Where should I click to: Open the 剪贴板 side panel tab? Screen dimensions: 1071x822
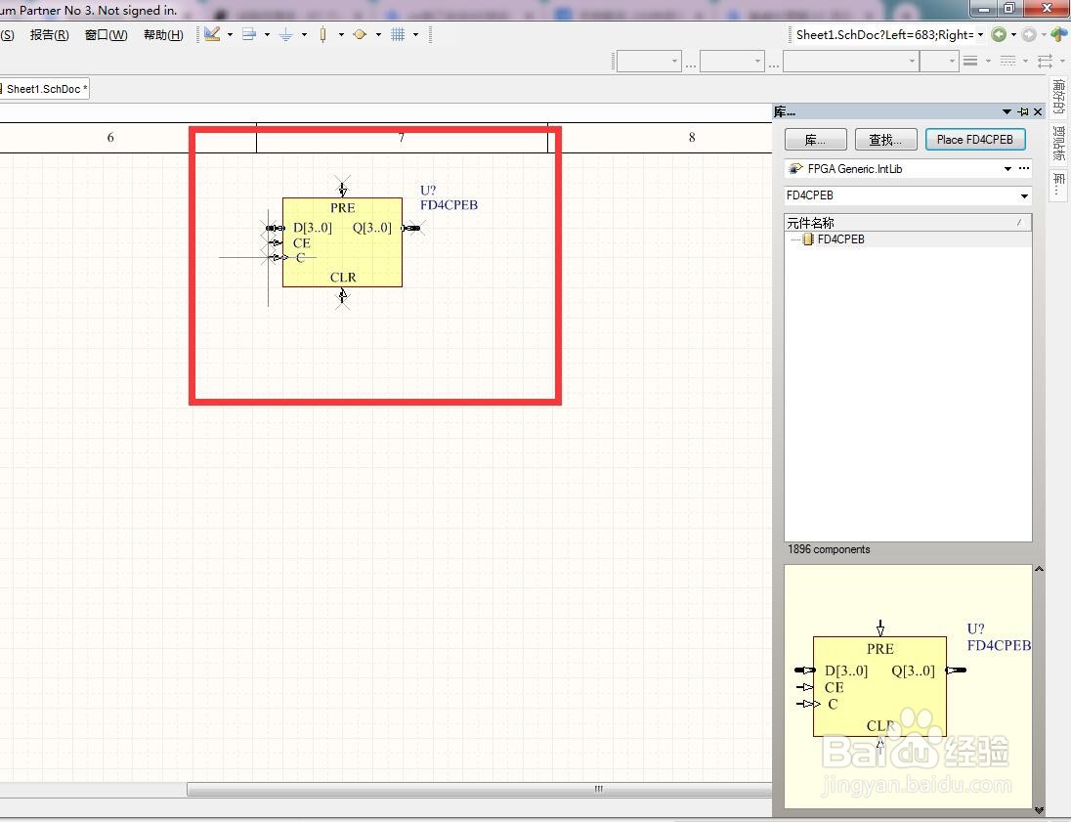click(x=1058, y=143)
